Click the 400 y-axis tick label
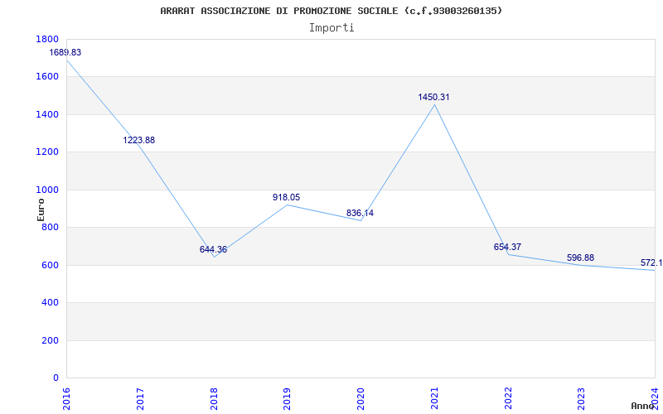Screen dimensions: 663x414 [x=50, y=303]
